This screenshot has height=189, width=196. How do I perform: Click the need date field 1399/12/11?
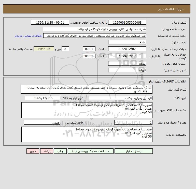click(43, 98)
